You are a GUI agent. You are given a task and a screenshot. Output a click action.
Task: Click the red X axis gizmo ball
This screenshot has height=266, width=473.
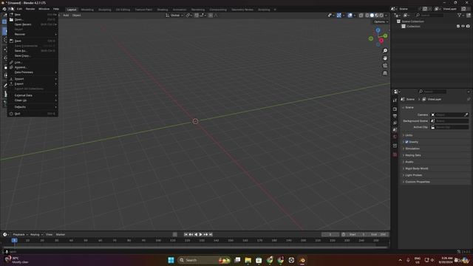point(381,41)
